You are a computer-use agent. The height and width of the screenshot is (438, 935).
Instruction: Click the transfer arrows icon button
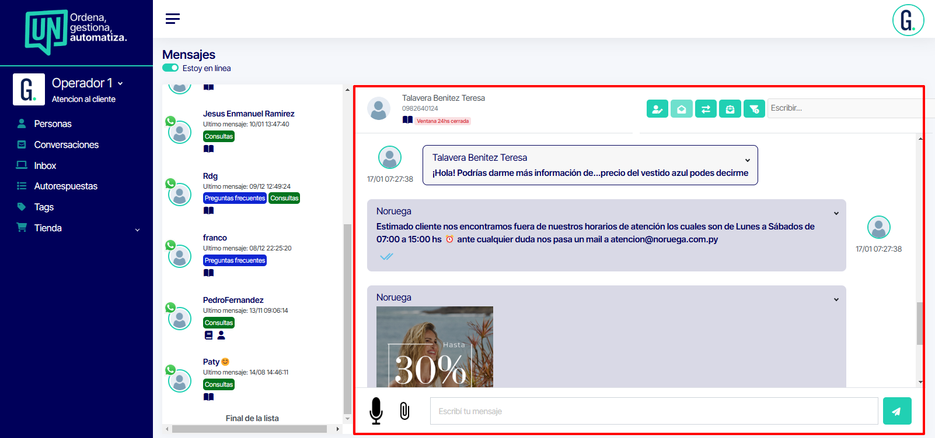point(706,109)
